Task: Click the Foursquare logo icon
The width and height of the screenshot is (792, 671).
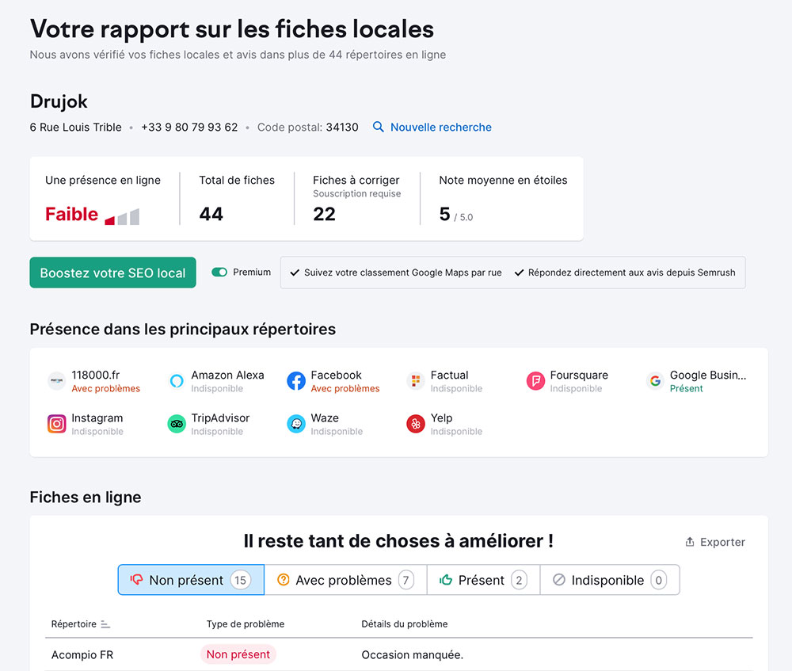Action: (535, 381)
